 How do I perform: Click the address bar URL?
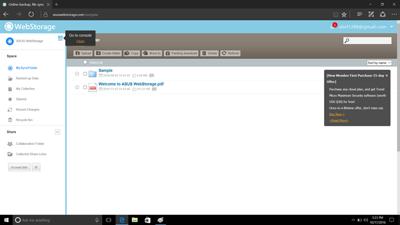pos(75,15)
